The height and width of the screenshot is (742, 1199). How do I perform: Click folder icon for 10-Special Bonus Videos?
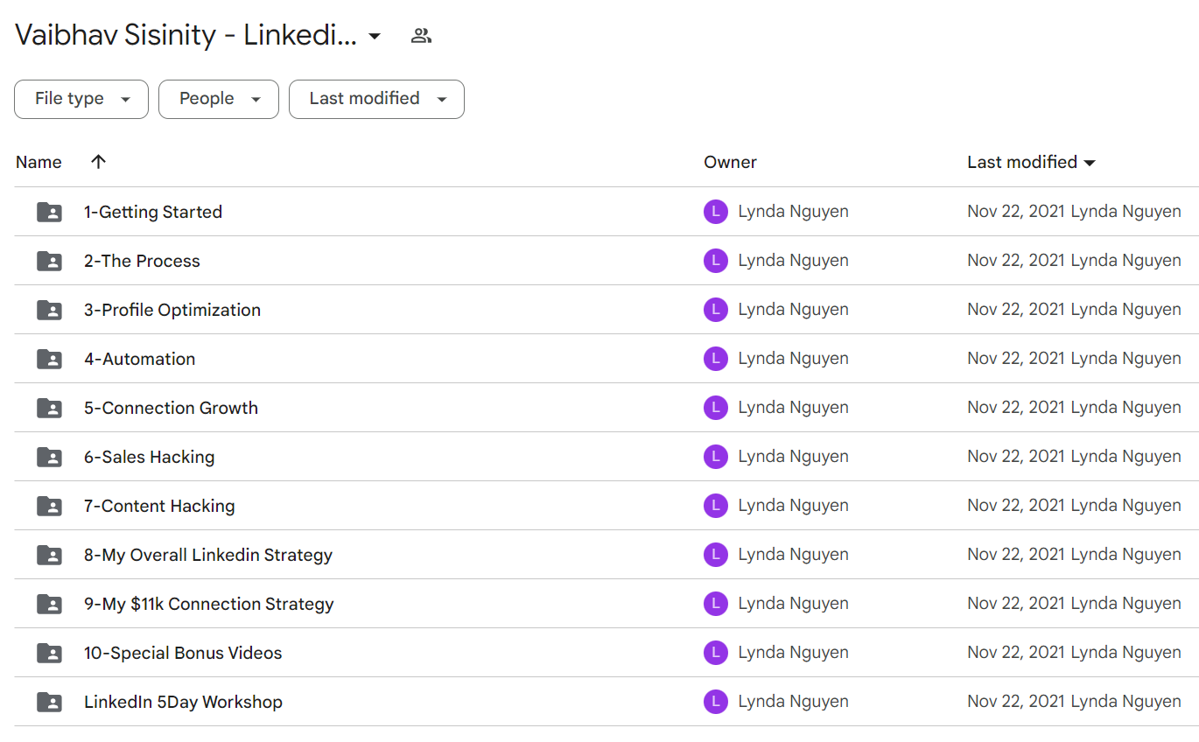(49, 653)
